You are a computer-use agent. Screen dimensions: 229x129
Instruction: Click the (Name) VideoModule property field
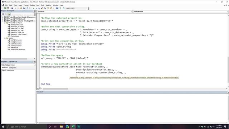coord(18,70)
